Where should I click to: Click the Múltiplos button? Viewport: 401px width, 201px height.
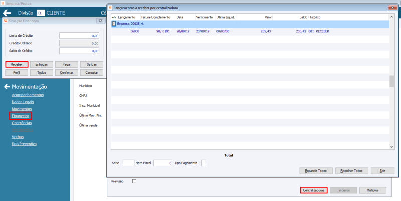point(372,190)
